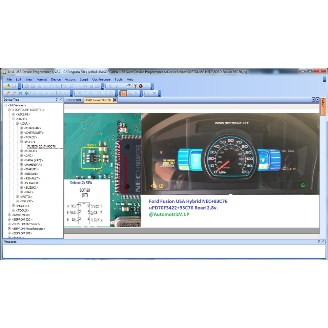Switch to the TSSOP UPA tab
Screen dimensions: 328x328
(73, 100)
